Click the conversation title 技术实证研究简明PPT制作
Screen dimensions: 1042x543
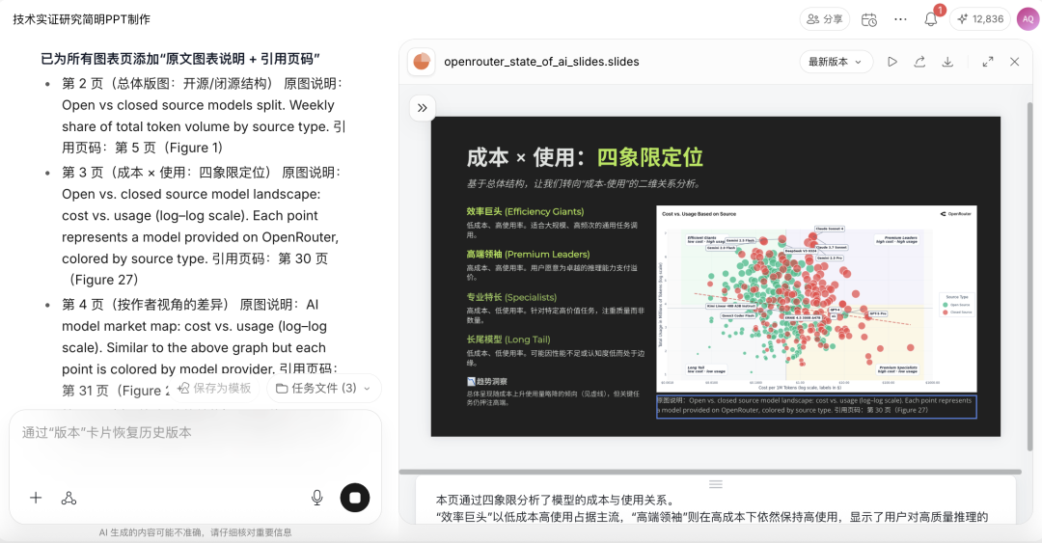click(x=82, y=19)
